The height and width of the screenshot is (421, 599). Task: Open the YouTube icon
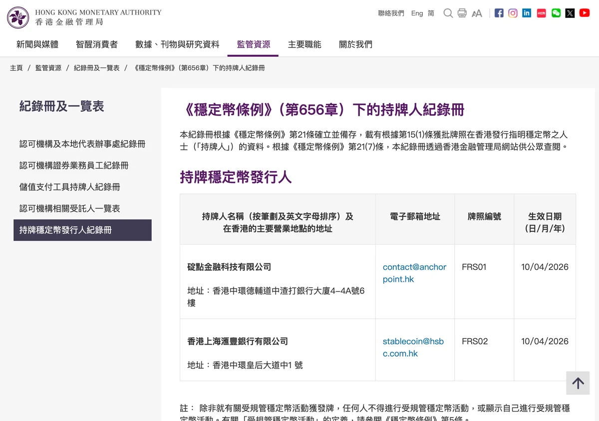point(585,13)
